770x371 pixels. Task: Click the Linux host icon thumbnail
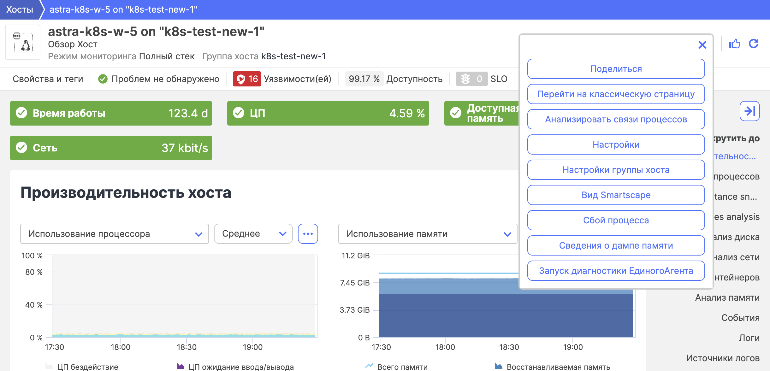click(23, 42)
